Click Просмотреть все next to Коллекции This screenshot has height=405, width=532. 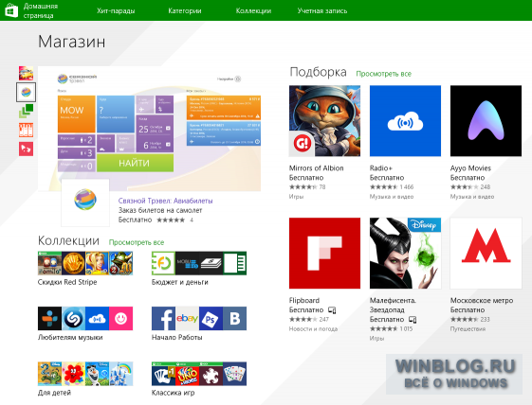coord(137,242)
